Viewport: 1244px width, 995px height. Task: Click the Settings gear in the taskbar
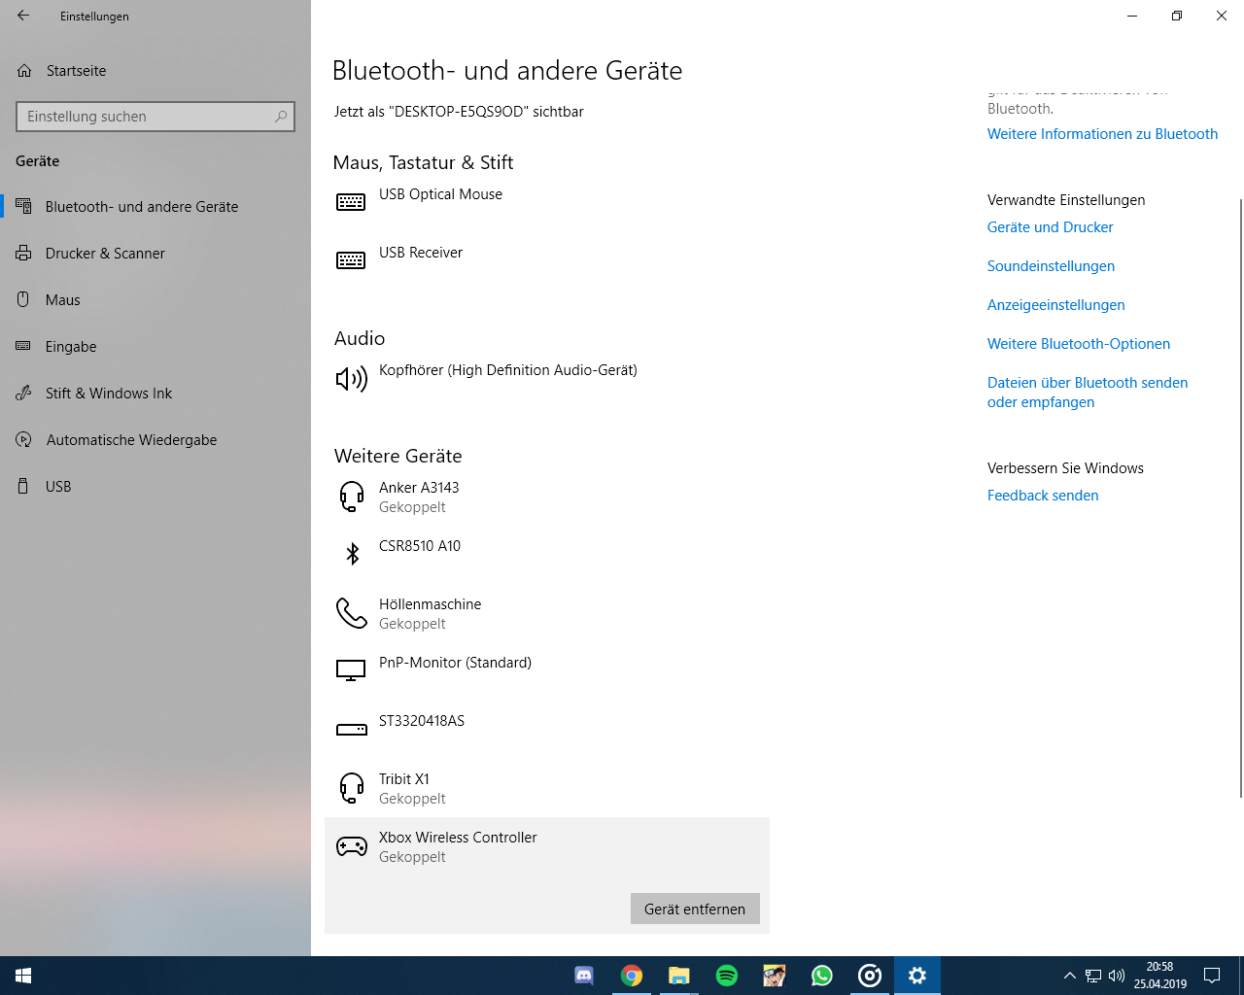point(917,976)
